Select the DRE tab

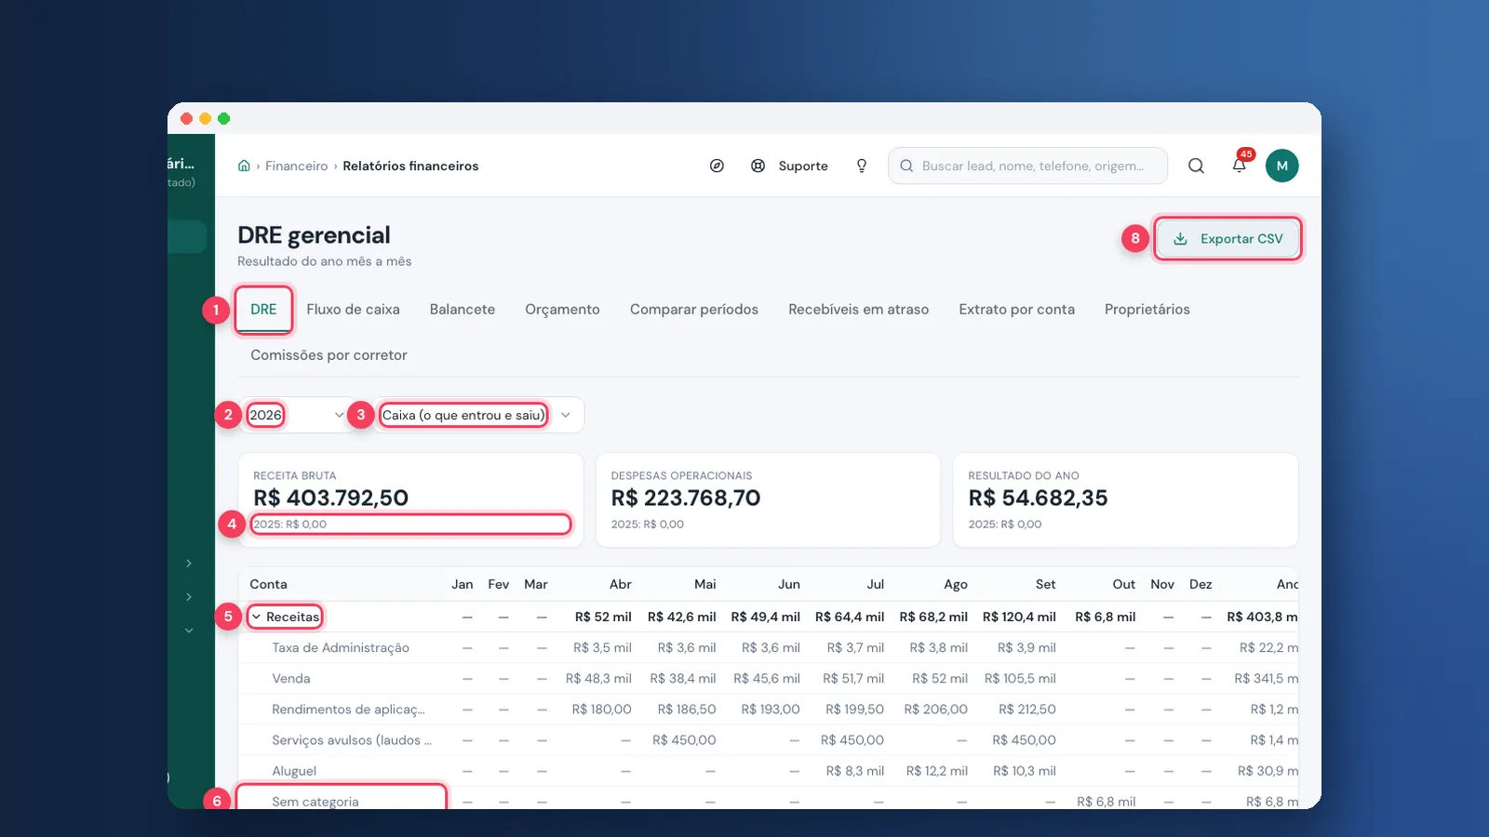click(x=263, y=310)
